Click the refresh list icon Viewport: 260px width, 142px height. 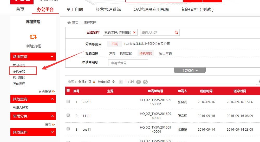coord(145,82)
